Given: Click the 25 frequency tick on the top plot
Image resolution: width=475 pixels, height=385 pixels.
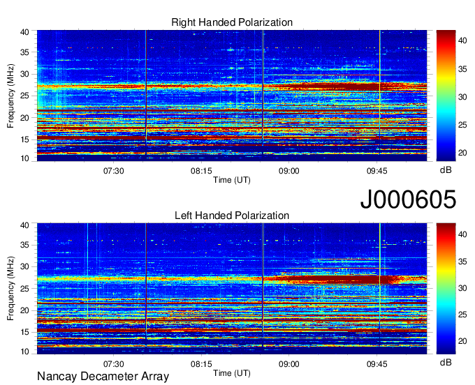Looking at the screenshot, I should point(24,96).
